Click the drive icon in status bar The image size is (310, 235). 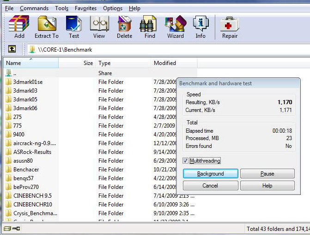click(7, 229)
